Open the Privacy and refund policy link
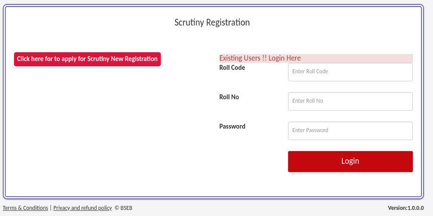This screenshot has width=433, height=216. point(83,208)
